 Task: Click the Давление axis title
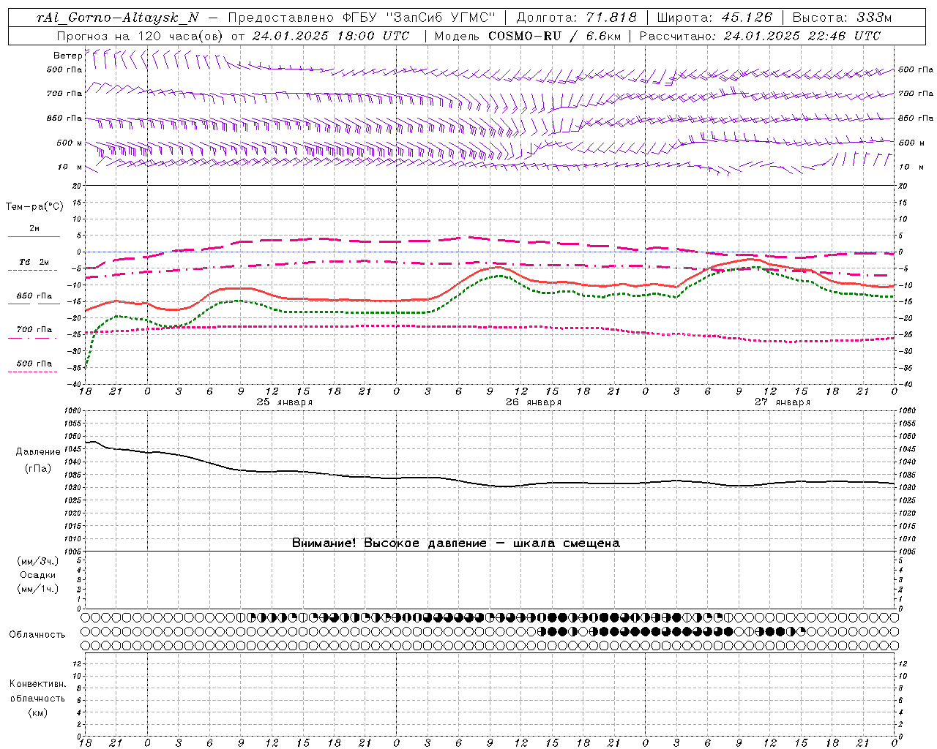coord(38,452)
